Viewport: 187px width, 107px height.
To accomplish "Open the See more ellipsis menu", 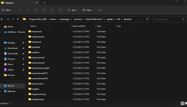I will (x=100, y=10).
